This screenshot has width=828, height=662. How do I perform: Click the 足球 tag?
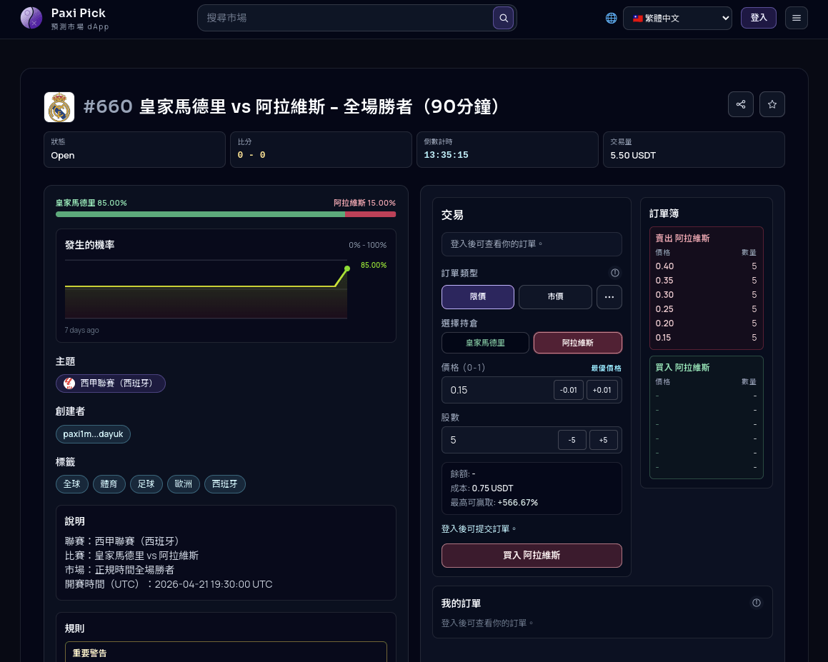coord(146,484)
